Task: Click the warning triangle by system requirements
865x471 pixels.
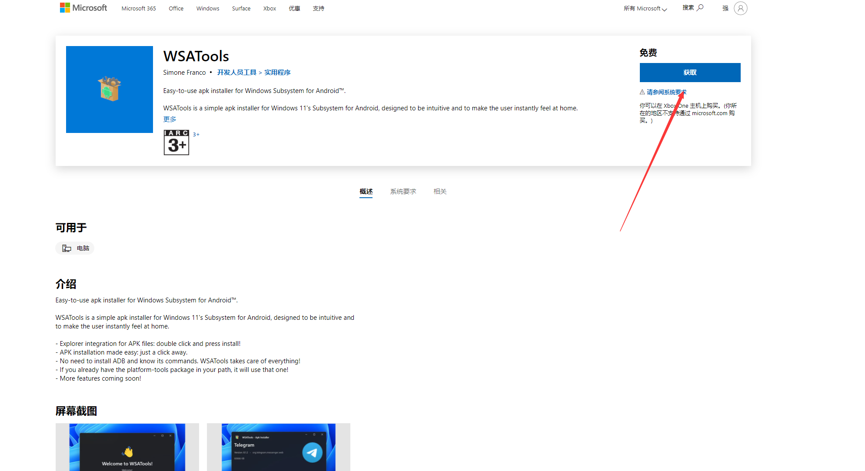Action: point(642,92)
